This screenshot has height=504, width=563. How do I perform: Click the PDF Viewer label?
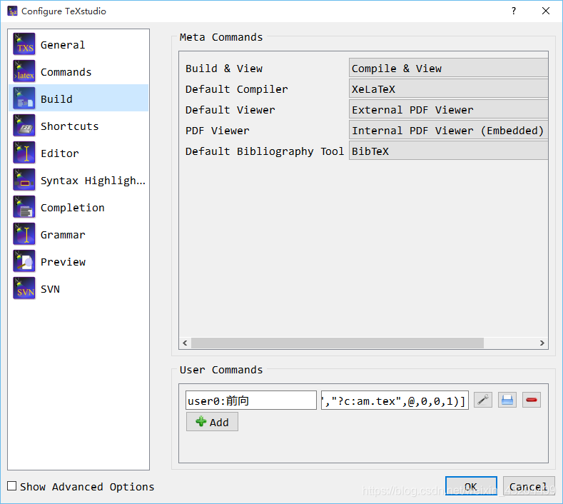pyautogui.click(x=217, y=131)
